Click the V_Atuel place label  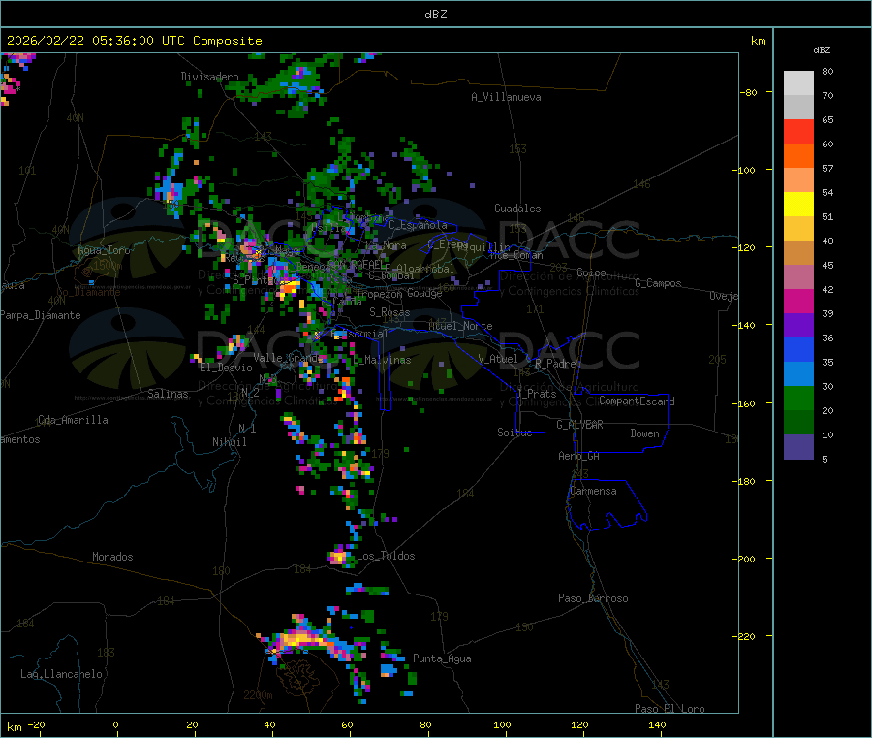(x=498, y=359)
